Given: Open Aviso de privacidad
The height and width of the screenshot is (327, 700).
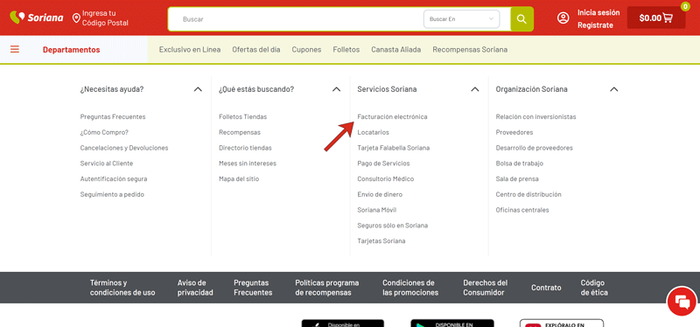Looking at the screenshot, I should [195, 288].
